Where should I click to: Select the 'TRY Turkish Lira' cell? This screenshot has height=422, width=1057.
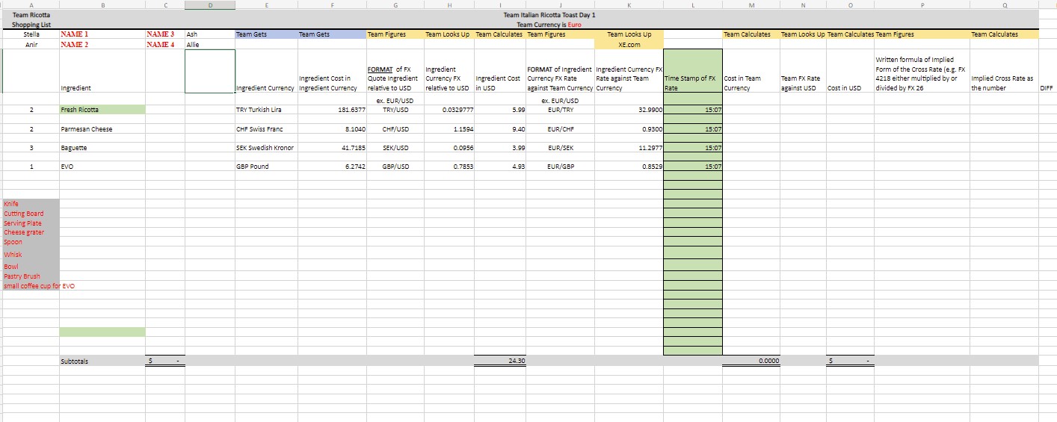tap(266, 110)
